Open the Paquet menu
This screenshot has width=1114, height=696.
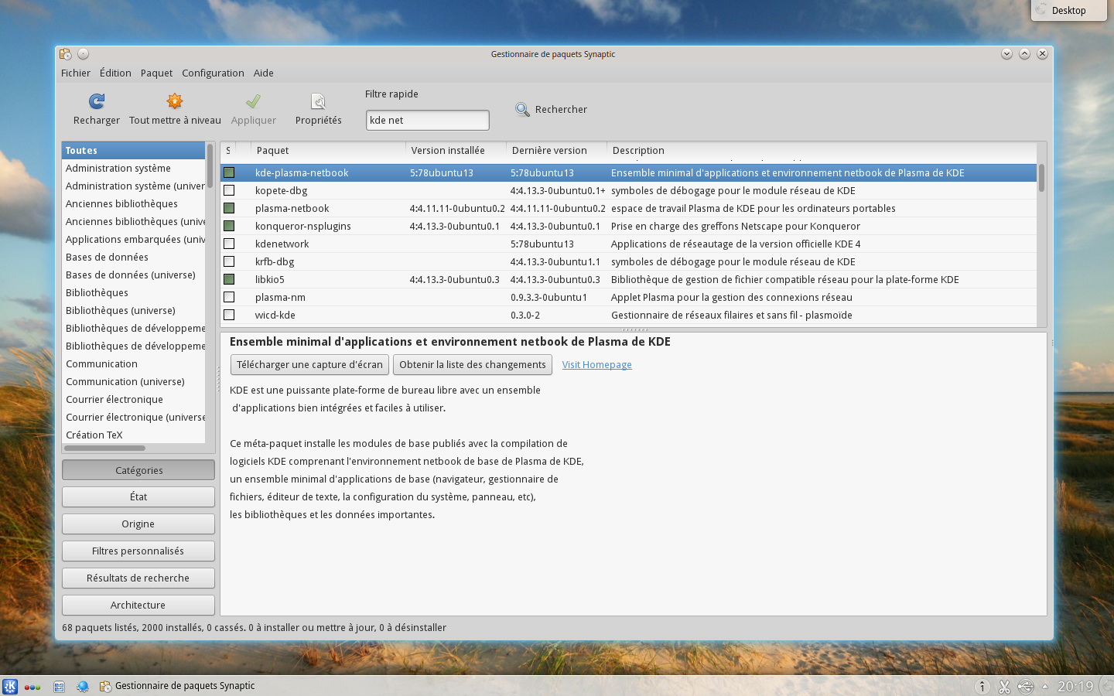point(156,73)
